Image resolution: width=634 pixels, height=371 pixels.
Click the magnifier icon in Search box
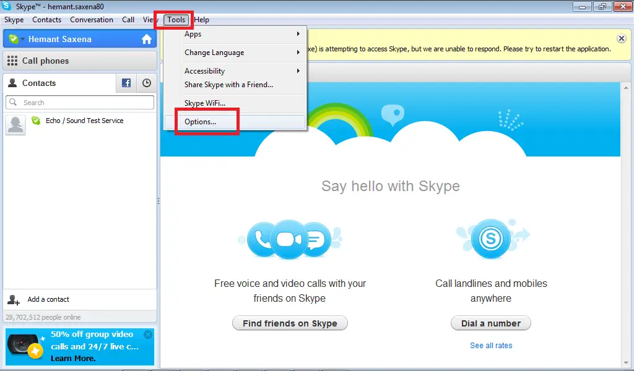(13, 102)
